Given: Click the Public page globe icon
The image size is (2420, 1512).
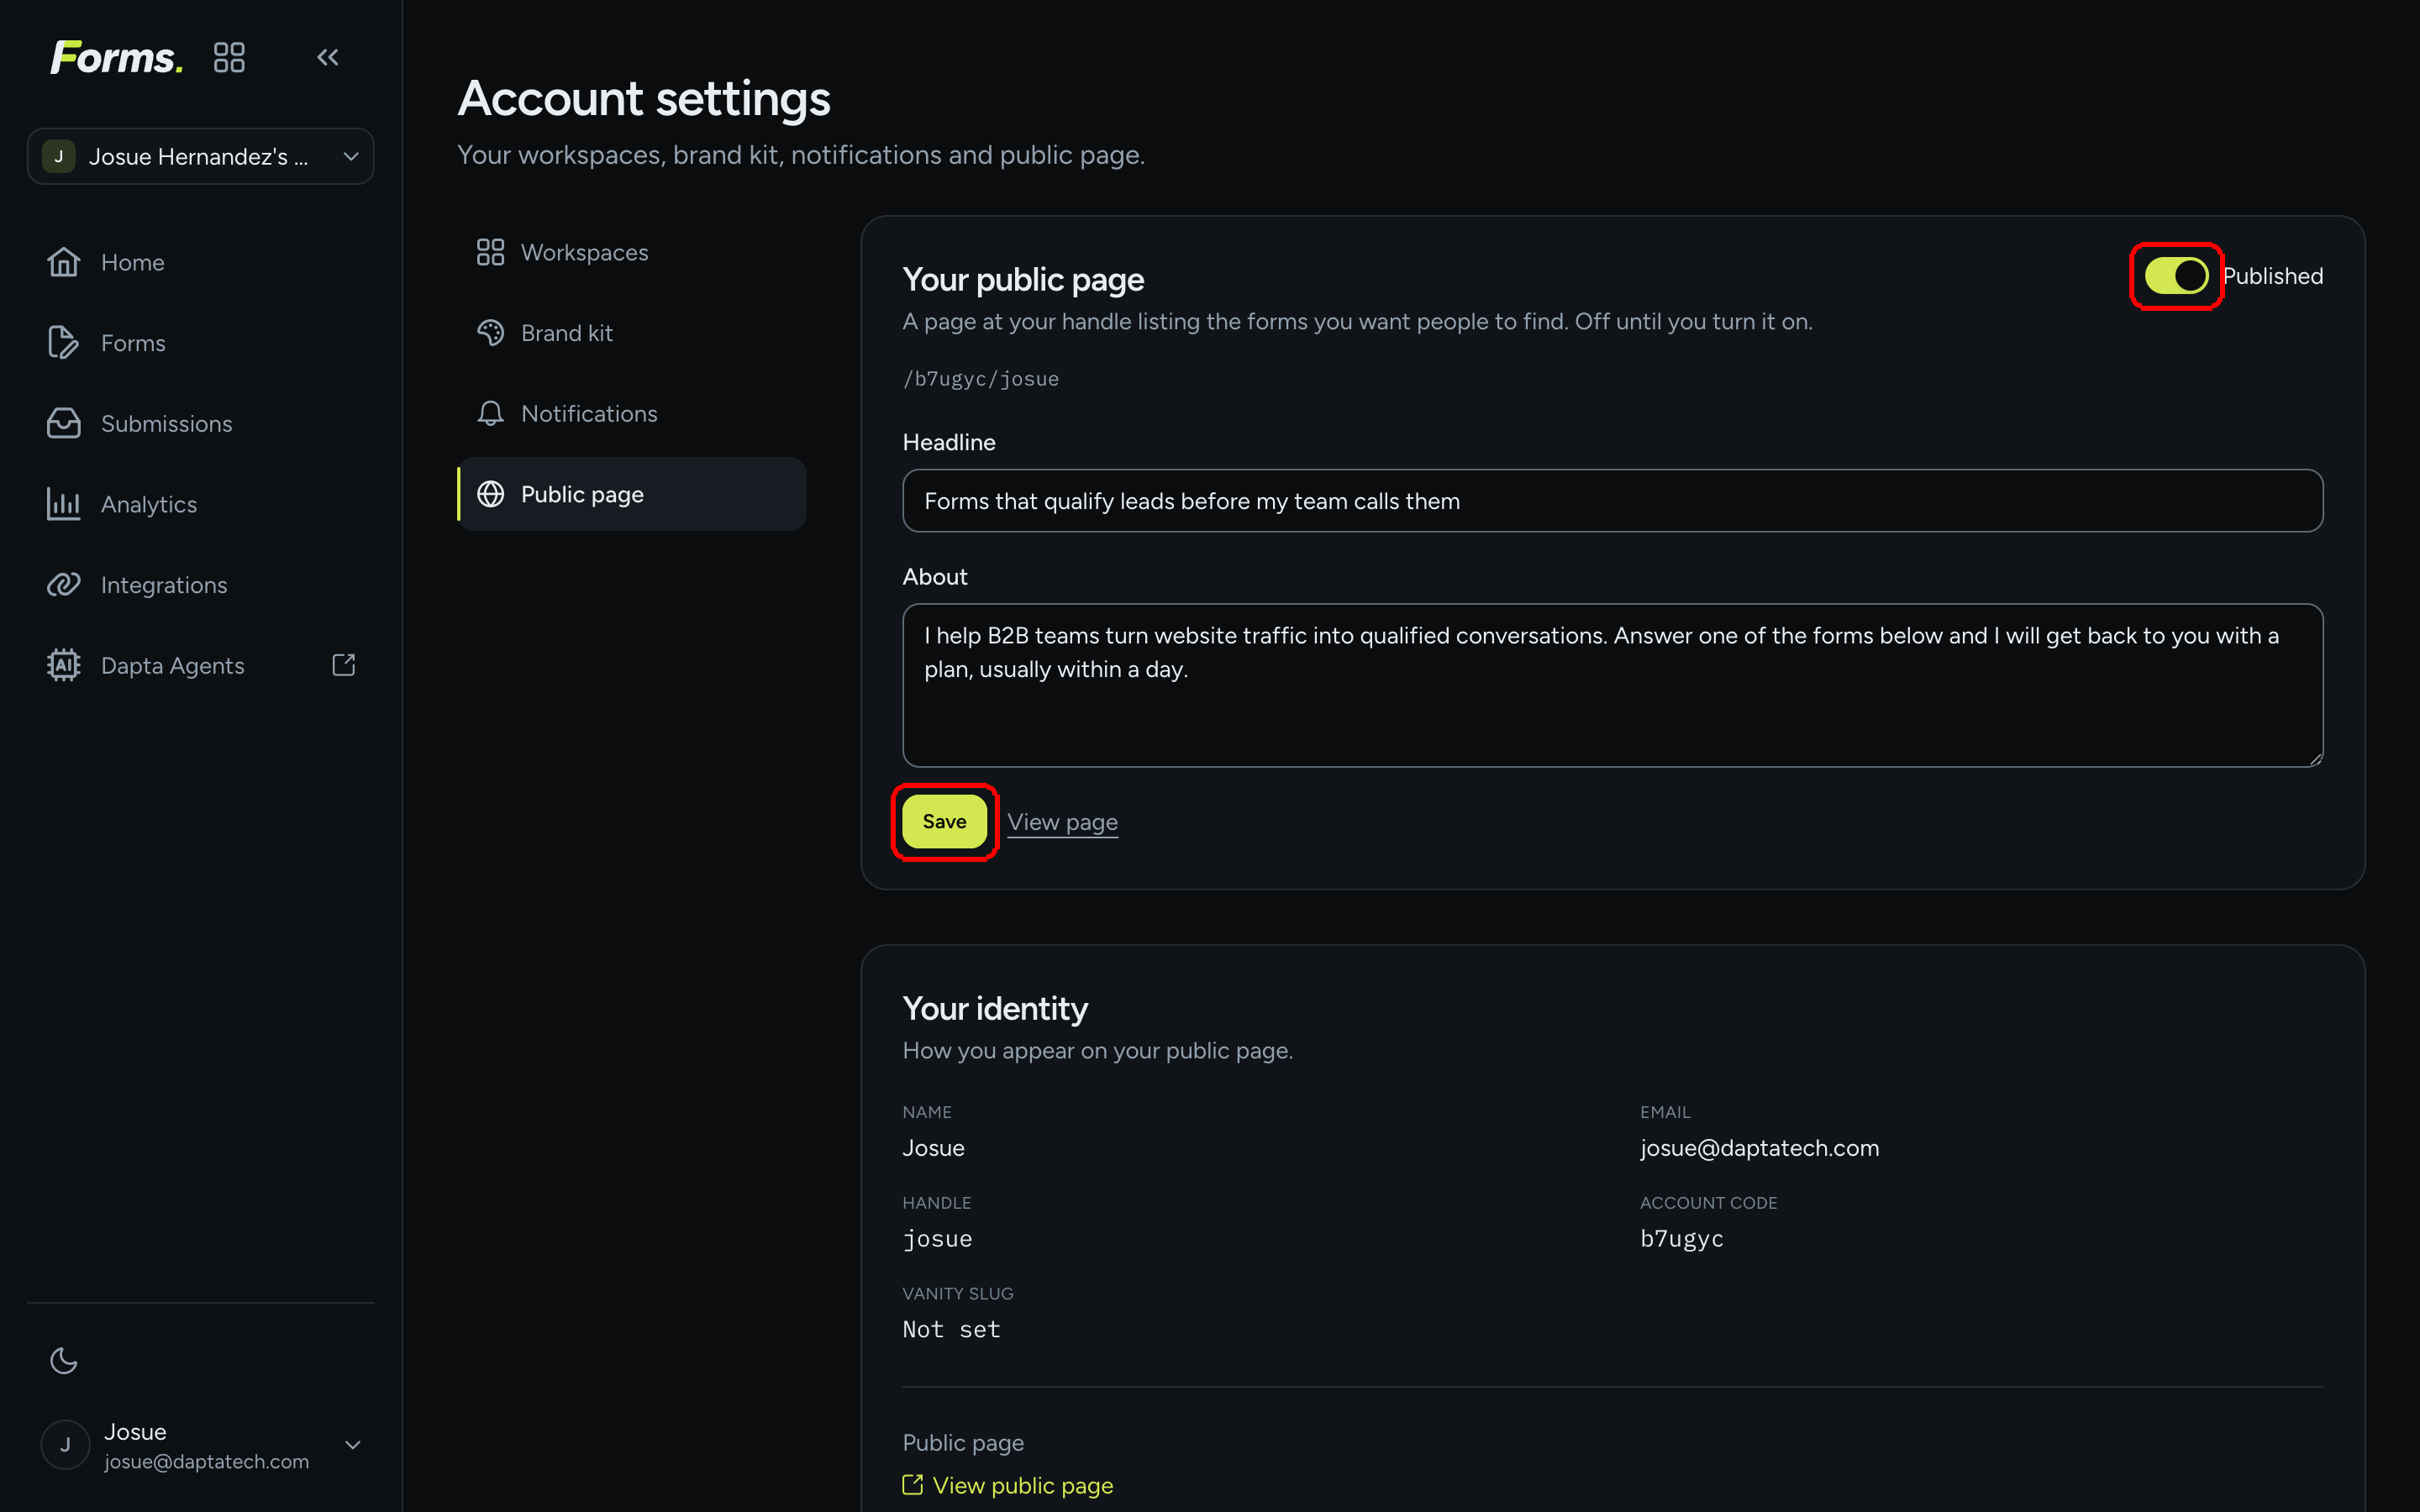Looking at the screenshot, I should [490, 494].
